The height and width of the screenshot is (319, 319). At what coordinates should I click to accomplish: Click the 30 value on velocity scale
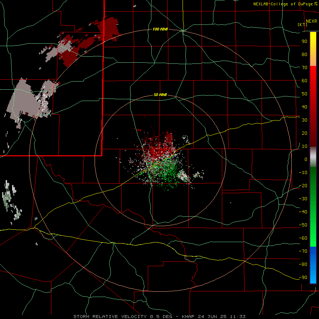[x=304, y=120]
